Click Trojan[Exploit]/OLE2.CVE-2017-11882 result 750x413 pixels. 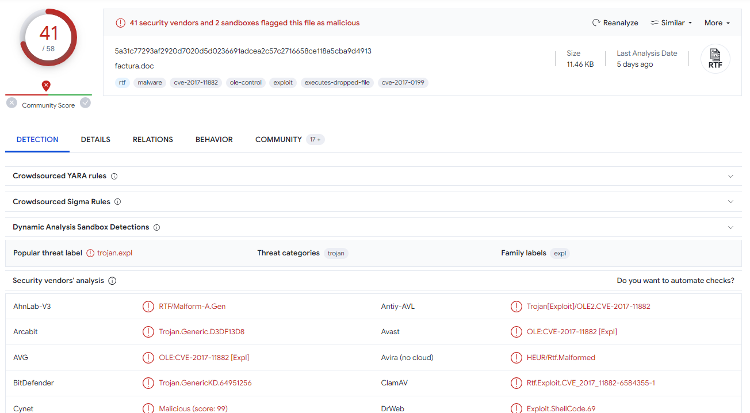pyautogui.click(x=588, y=307)
